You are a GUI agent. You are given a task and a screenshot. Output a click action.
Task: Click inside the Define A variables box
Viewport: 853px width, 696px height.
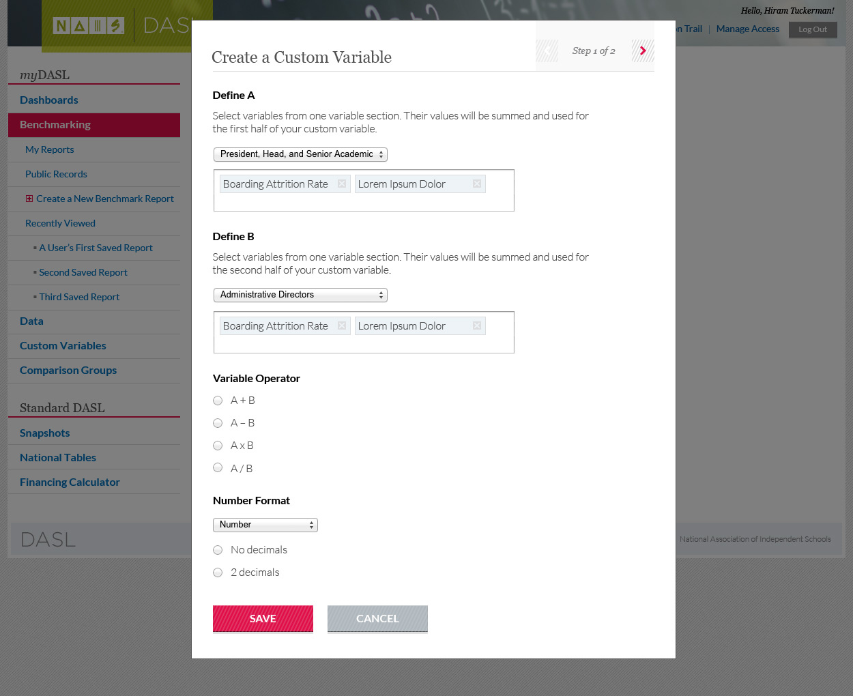(364, 203)
